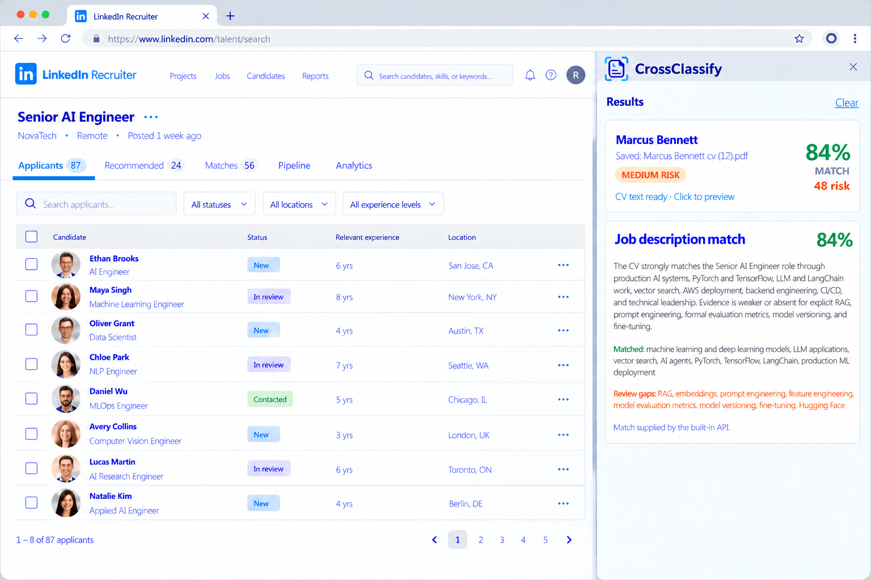Open row actions for Lucas Martin
The width and height of the screenshot is (871, 580).
point(563,469)
